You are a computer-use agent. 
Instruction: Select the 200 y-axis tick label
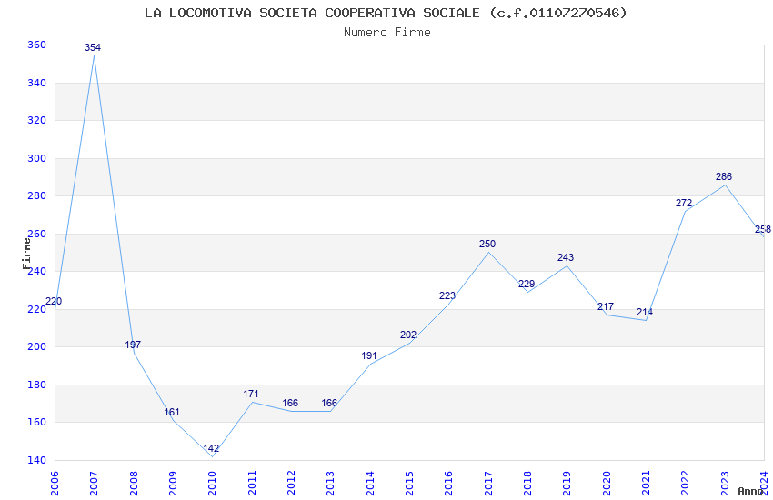pyautogui.click(x=37, y=346)
